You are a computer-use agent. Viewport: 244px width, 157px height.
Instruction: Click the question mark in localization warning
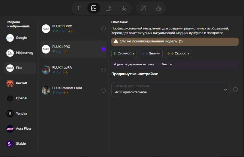[x=181, y=42]
